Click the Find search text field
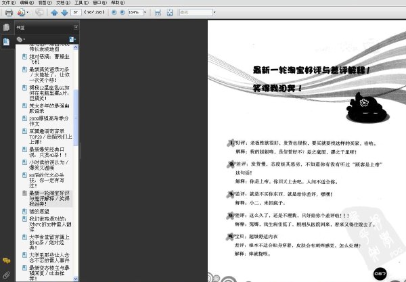This screenshot has width=406, height=282. click(x=196, y=12)
